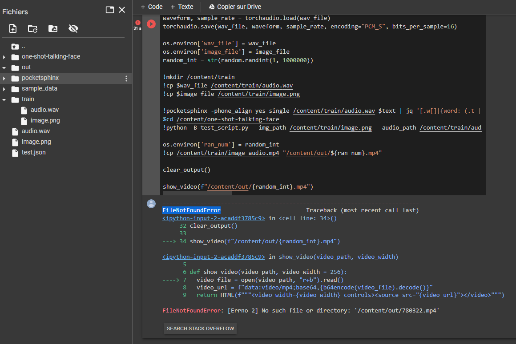Add a new code cell via + Code
This screenshot has height=344, width=516.
[151, 7]
